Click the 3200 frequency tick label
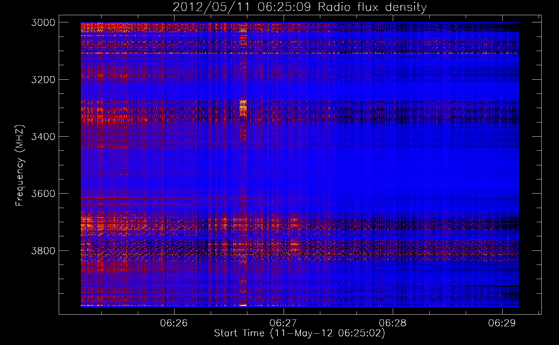The height and width of the screenshot is (345, 559). point(43,80)
